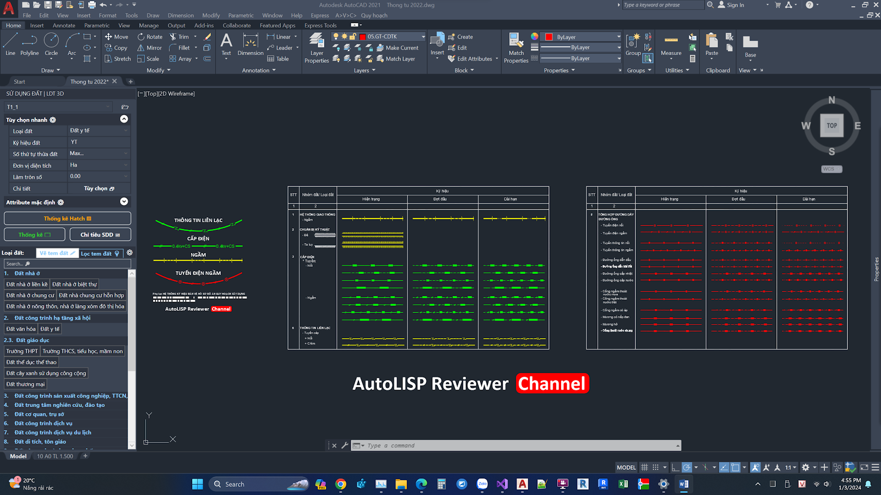Screen dimensions: 881x495
Task: Open the T1_1 dropdown
Action: 59,107
